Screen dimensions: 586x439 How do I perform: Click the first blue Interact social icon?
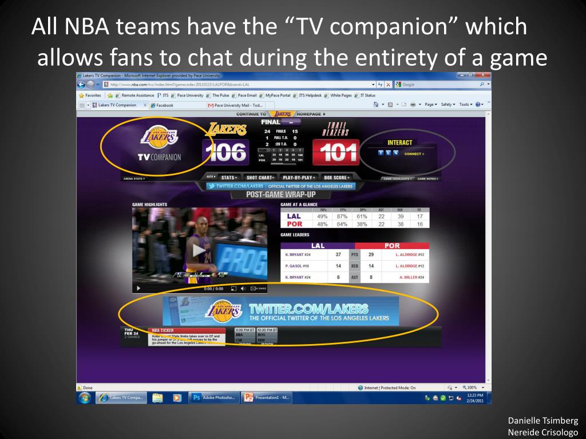tap(381, 153)
